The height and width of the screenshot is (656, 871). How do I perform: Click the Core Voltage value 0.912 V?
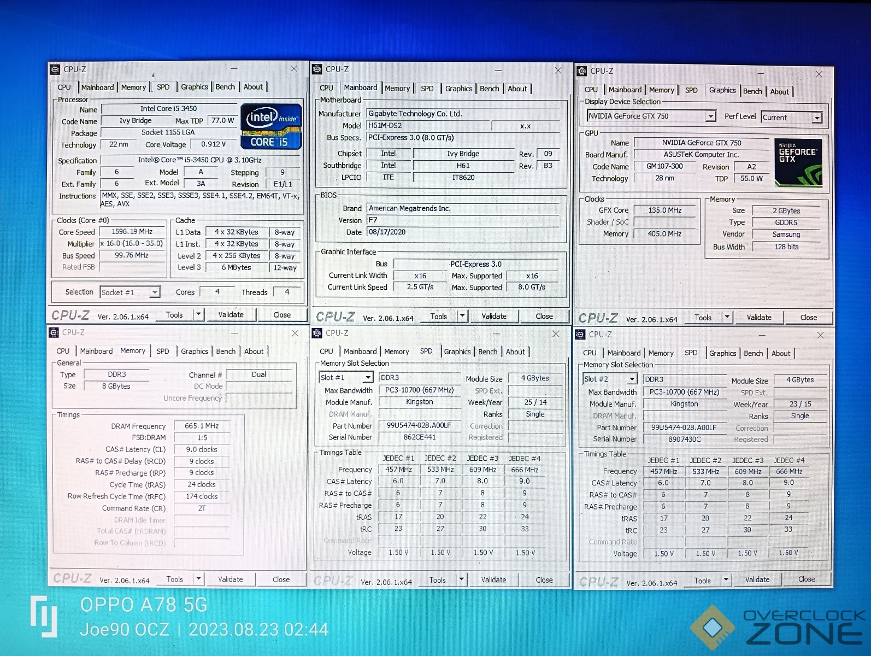tap(213, 144)
